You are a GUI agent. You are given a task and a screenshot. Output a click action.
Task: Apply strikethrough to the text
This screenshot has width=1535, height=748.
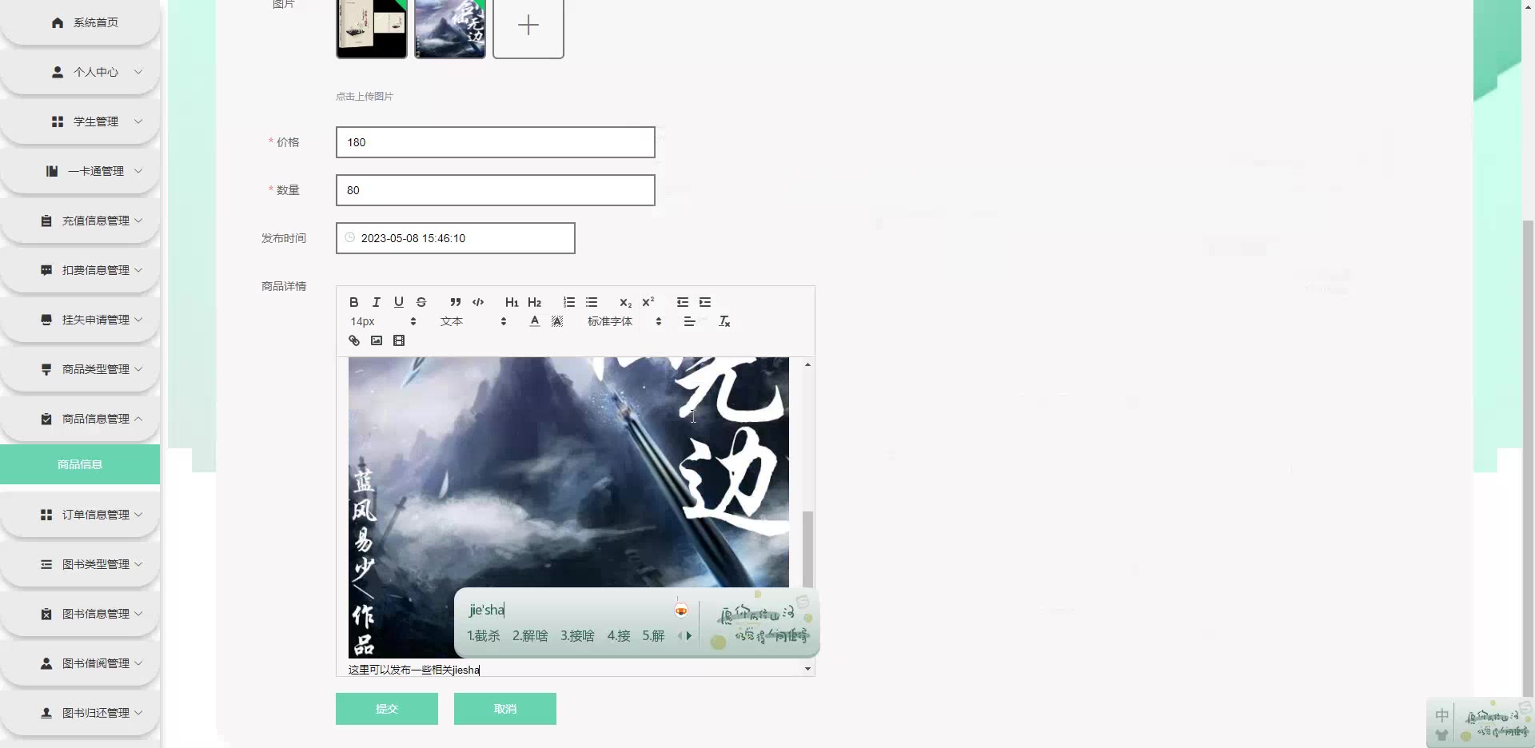pyautogui.click(x=421, y=302)
